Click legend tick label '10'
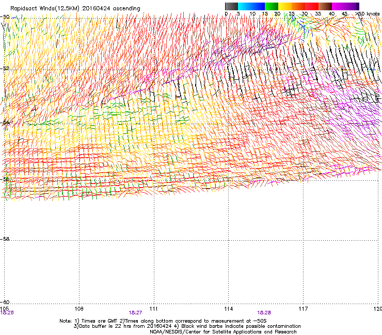 coord(252,13)
